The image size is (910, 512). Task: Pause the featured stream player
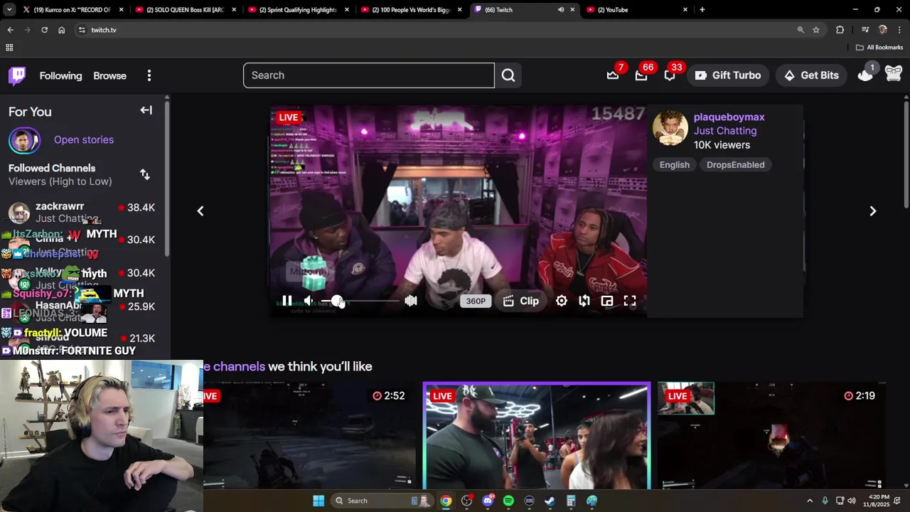(x=287, y=301)
